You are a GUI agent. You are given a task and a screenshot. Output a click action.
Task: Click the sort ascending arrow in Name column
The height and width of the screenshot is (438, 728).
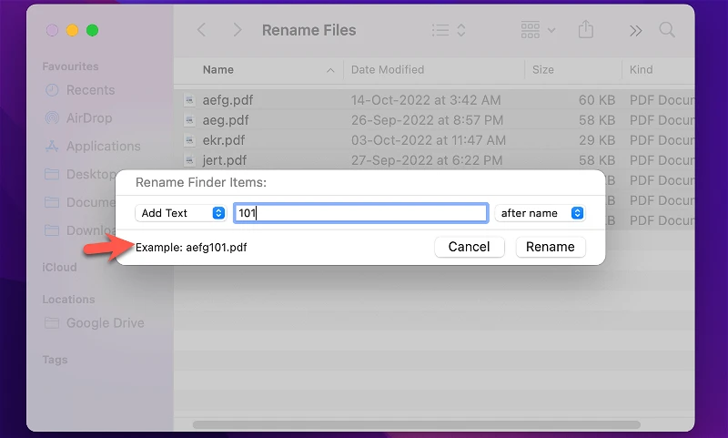coord(330,70)
